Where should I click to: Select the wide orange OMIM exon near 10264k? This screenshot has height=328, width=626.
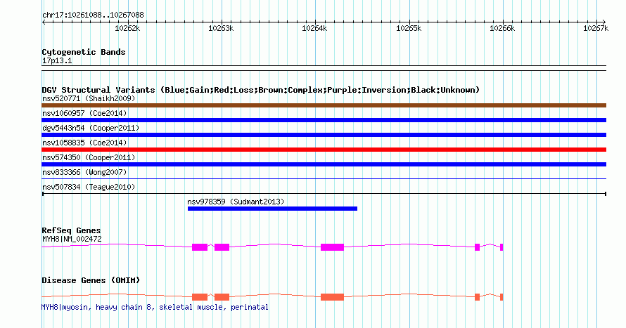pyautogui.click(x=332, y=297)
